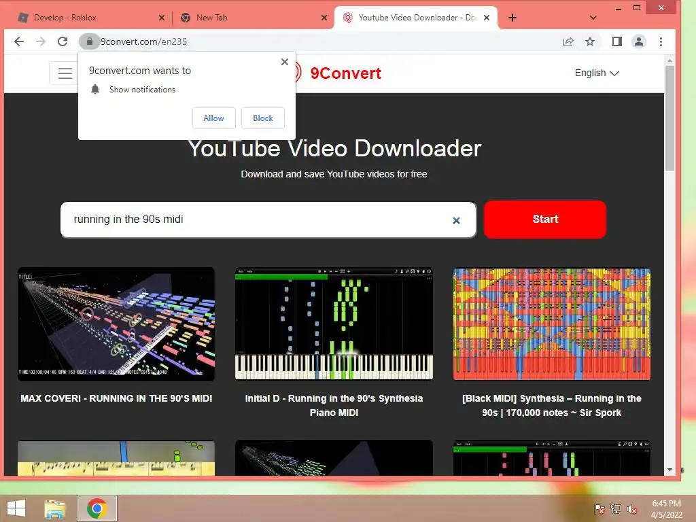This screenshot has width=696, height=522.
Task: Share this page using the share icon
Action: tap(568, 41)
